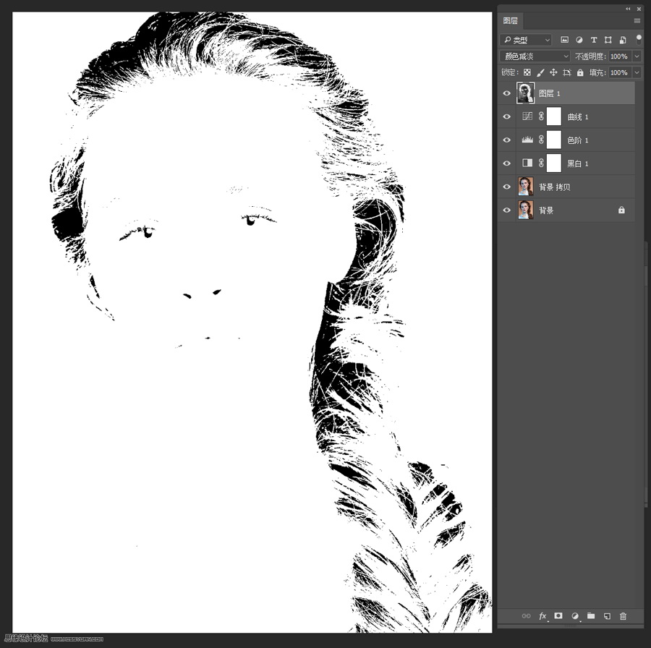The height and width of the screenshot is (648, 651).
Task: Click the 填充 label
Action: click(598, 72)
